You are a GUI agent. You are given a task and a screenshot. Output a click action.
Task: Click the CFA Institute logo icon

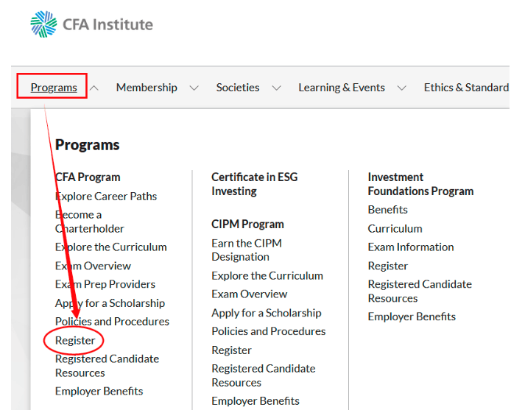[x=43, y=24]
